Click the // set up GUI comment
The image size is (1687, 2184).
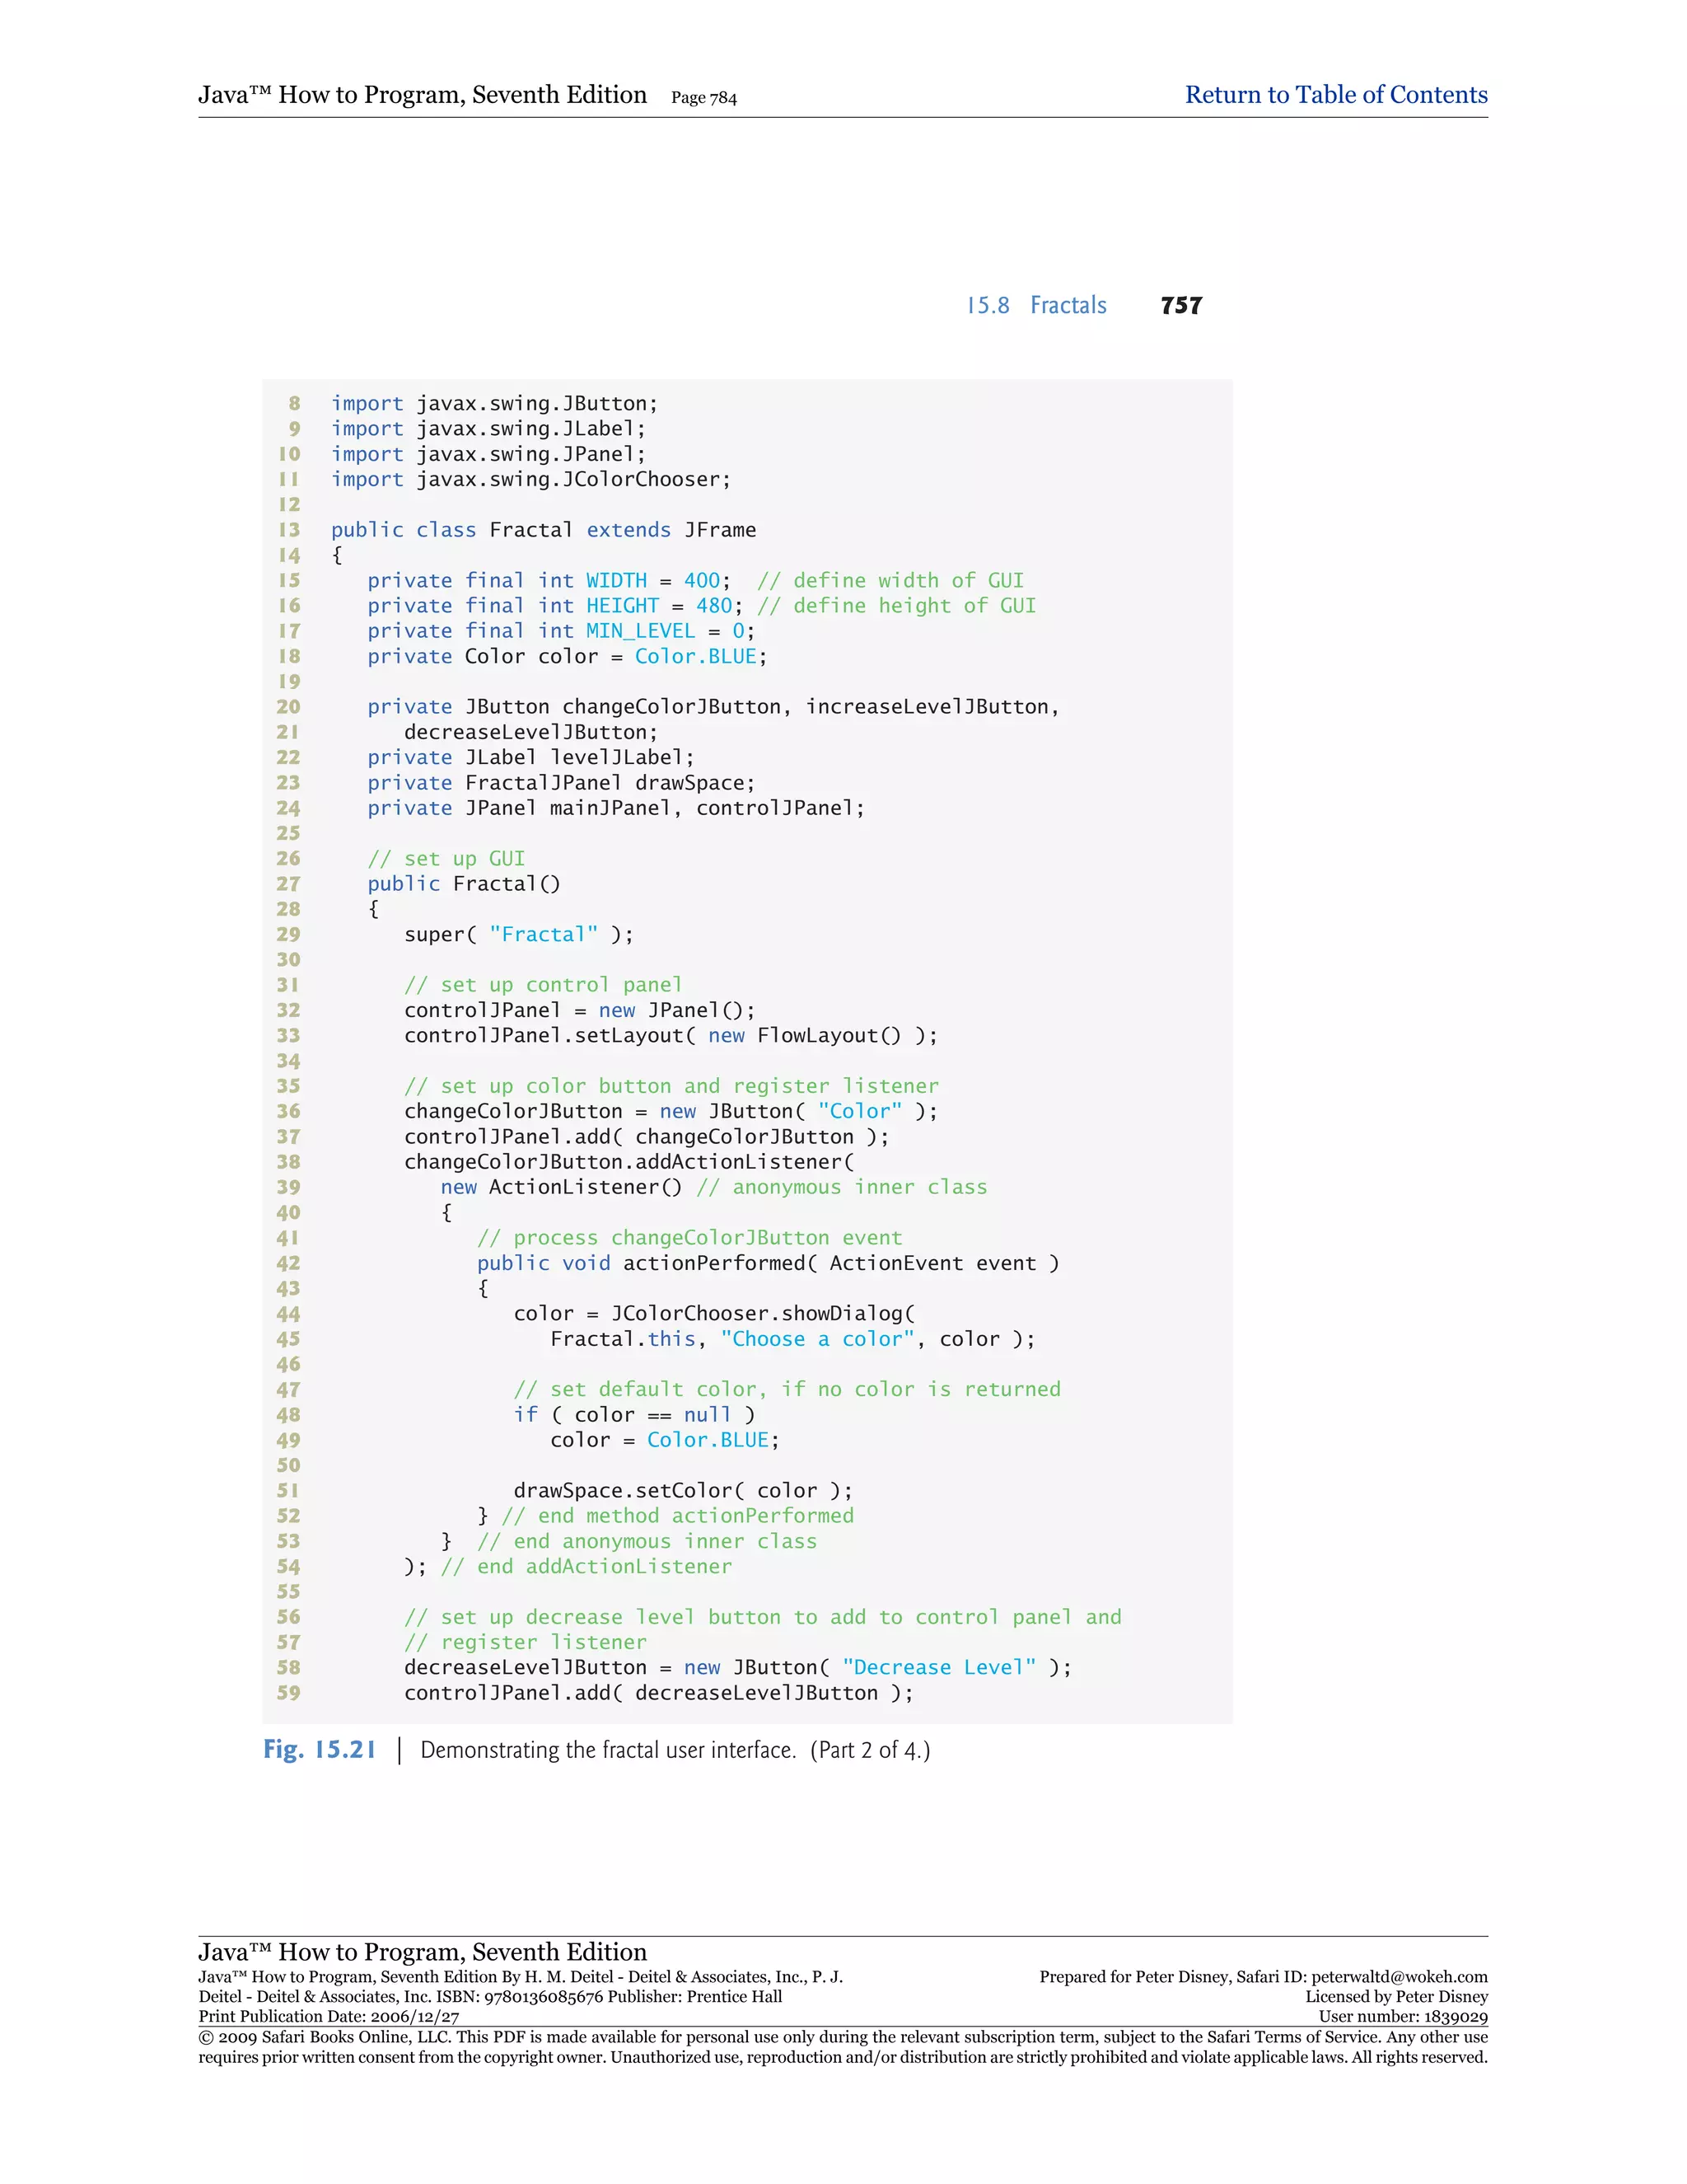pyautogui.click(x=446, y=858)
